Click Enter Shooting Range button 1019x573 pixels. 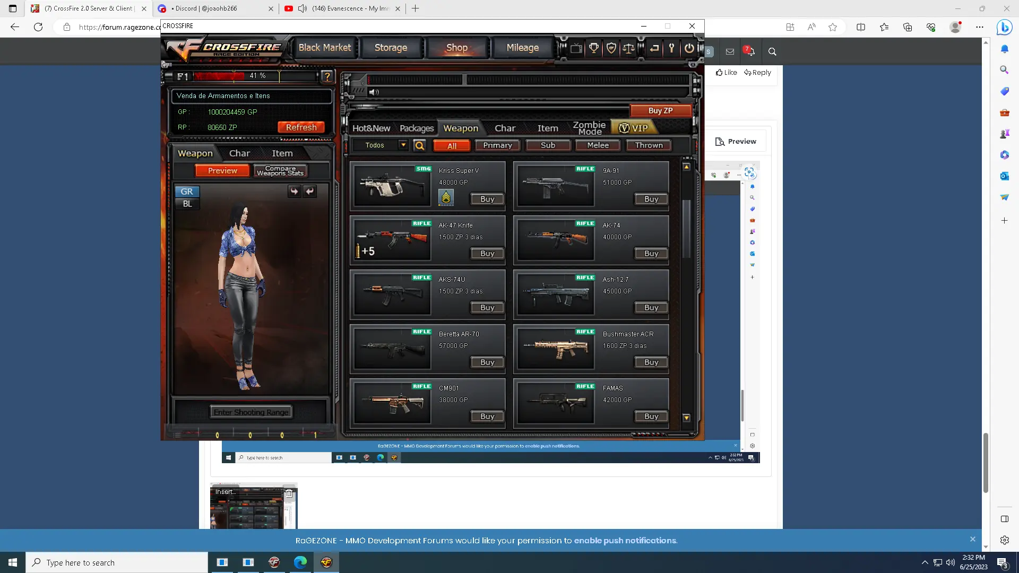[x=251, y=412]
